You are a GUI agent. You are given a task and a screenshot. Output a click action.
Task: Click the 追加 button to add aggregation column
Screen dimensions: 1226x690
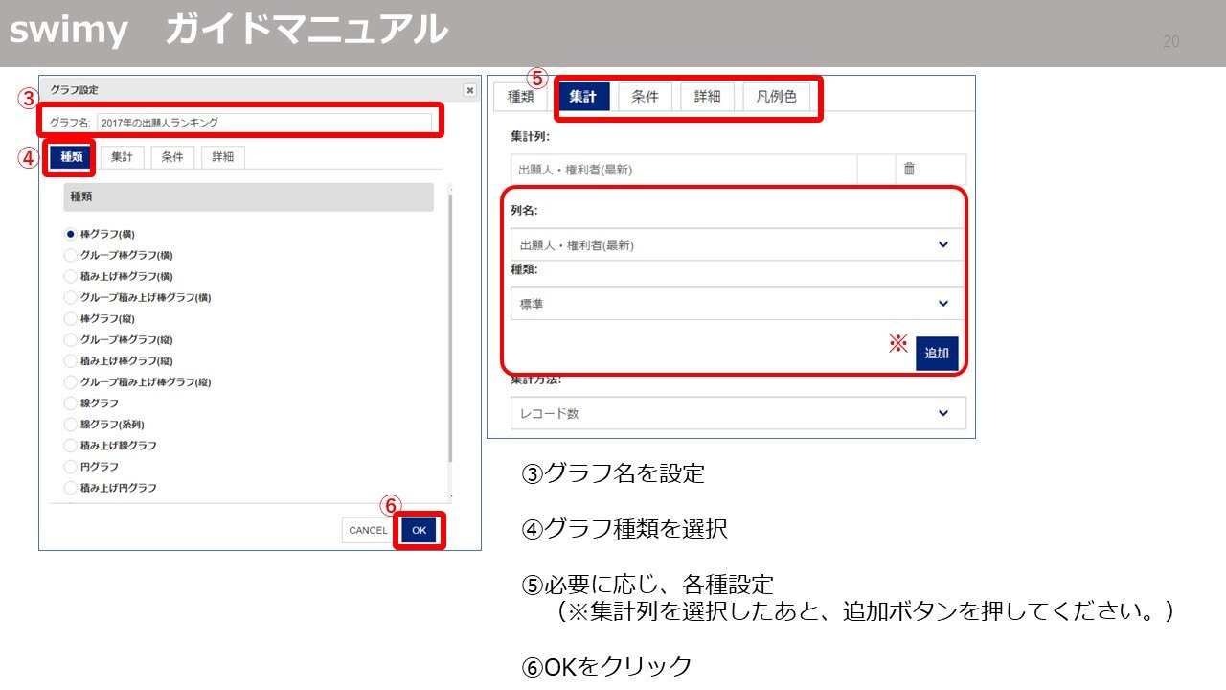pos(937,353)
